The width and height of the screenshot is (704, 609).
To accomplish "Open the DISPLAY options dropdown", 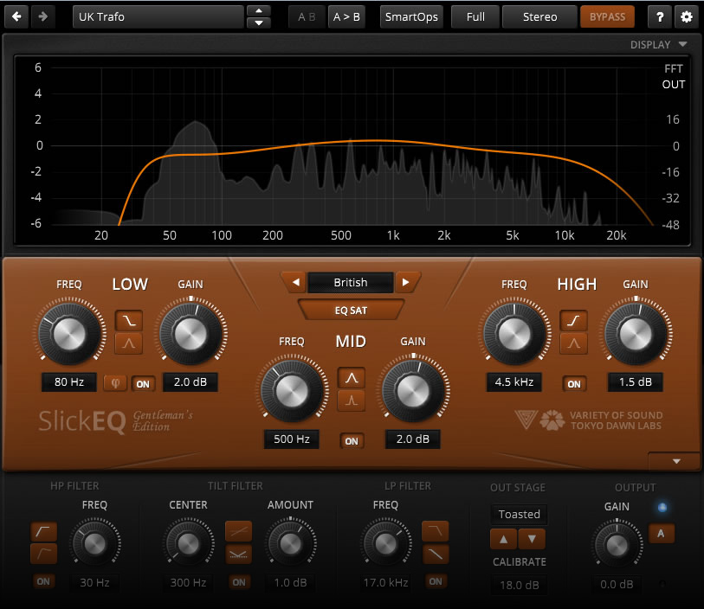I will click(658, 44).
